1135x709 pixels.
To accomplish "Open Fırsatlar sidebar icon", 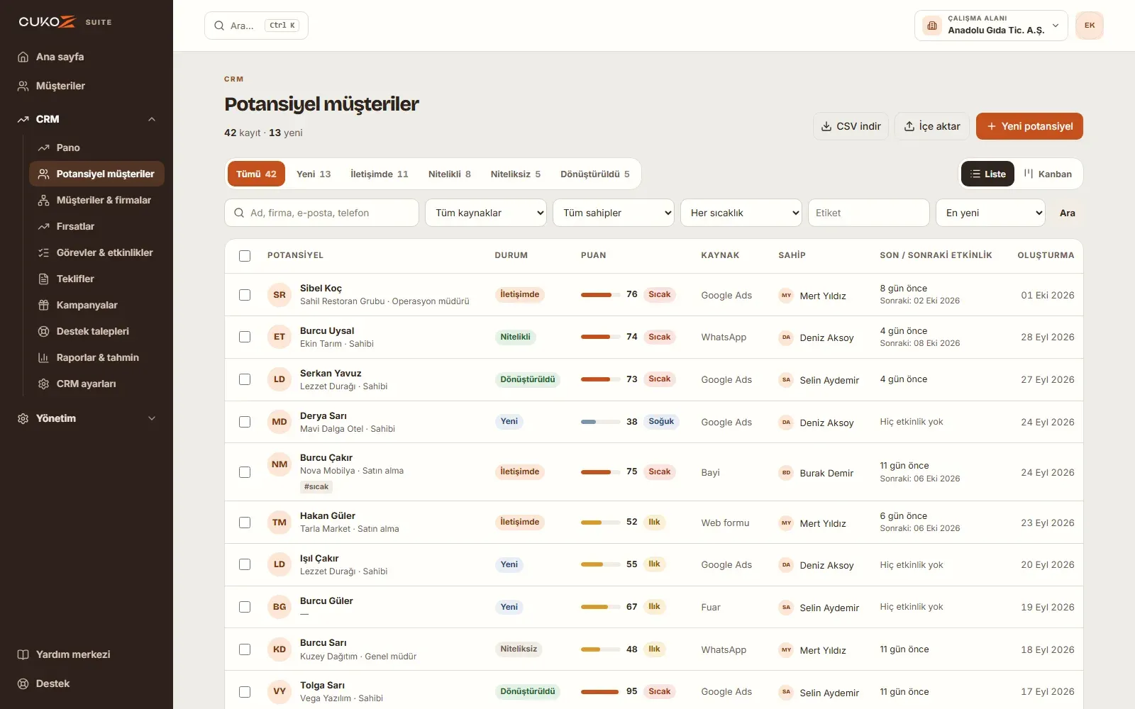I will (x=43, y=226).
